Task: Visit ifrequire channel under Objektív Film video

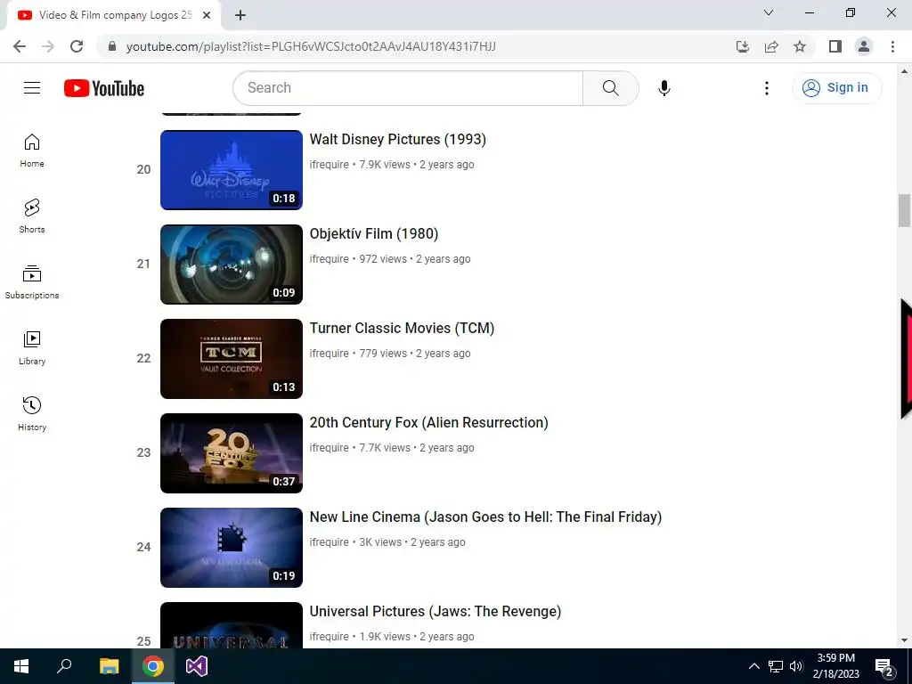Action: pyautogui.click(x=330, y=259)
